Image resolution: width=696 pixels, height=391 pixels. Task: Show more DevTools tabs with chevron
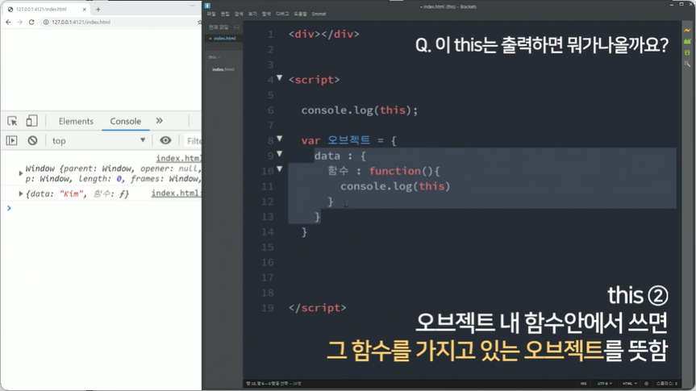click(x=160, y=121)
